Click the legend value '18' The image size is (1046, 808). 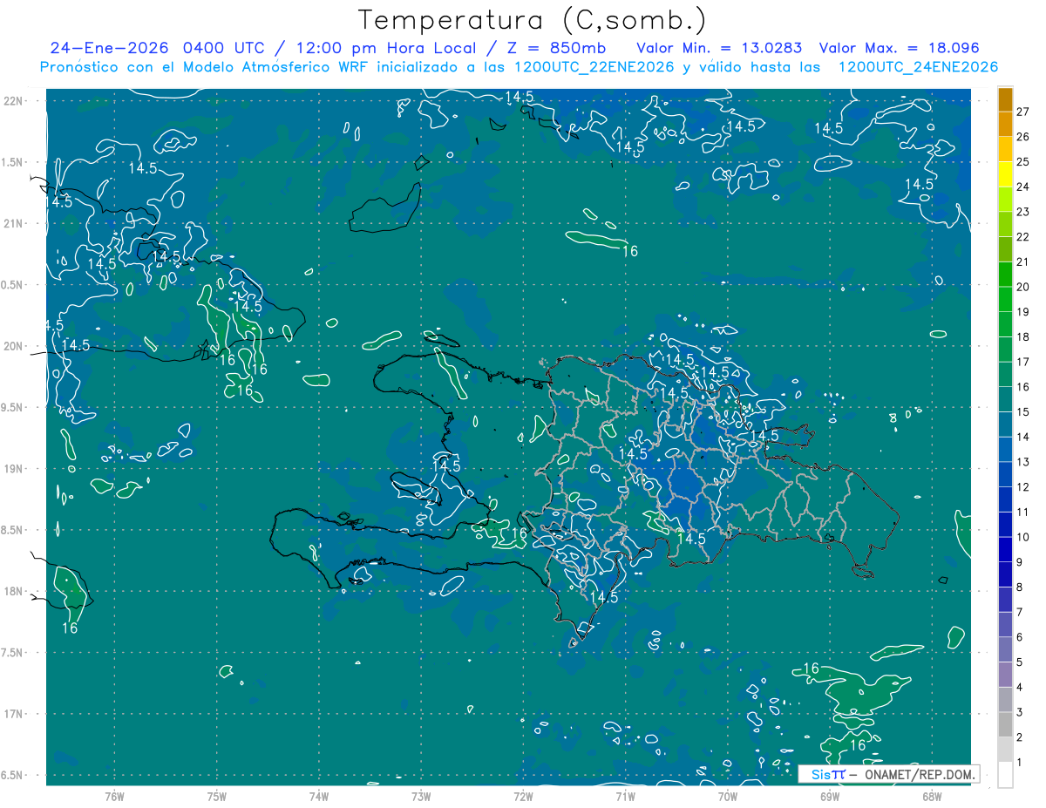(1023, 336)
